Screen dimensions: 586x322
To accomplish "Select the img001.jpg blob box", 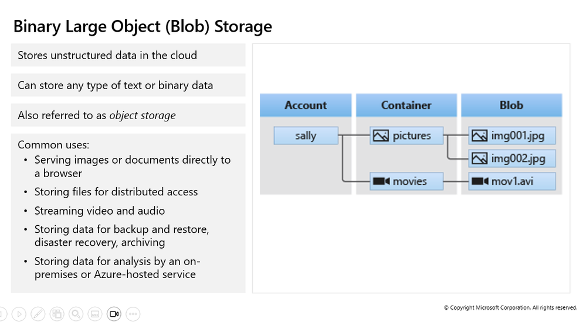I will tap(512, 136).
